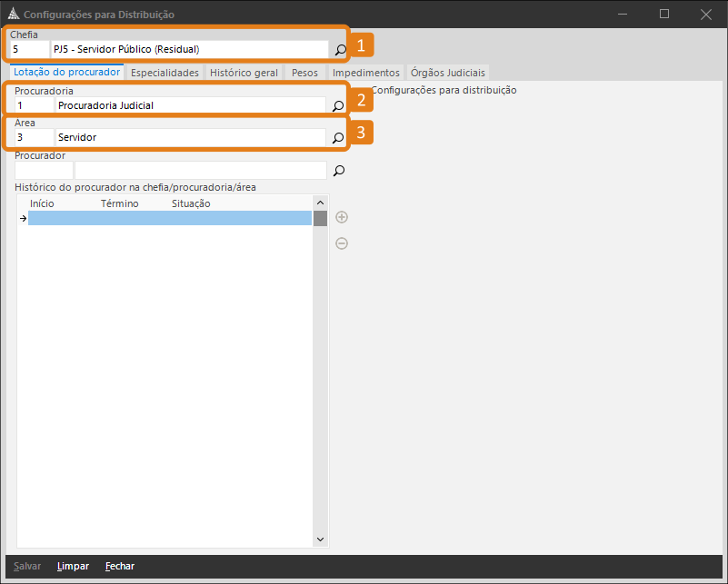
Task: Open the Procurador search magnifier
Action: pyautogui.click(x=339, y=171)
